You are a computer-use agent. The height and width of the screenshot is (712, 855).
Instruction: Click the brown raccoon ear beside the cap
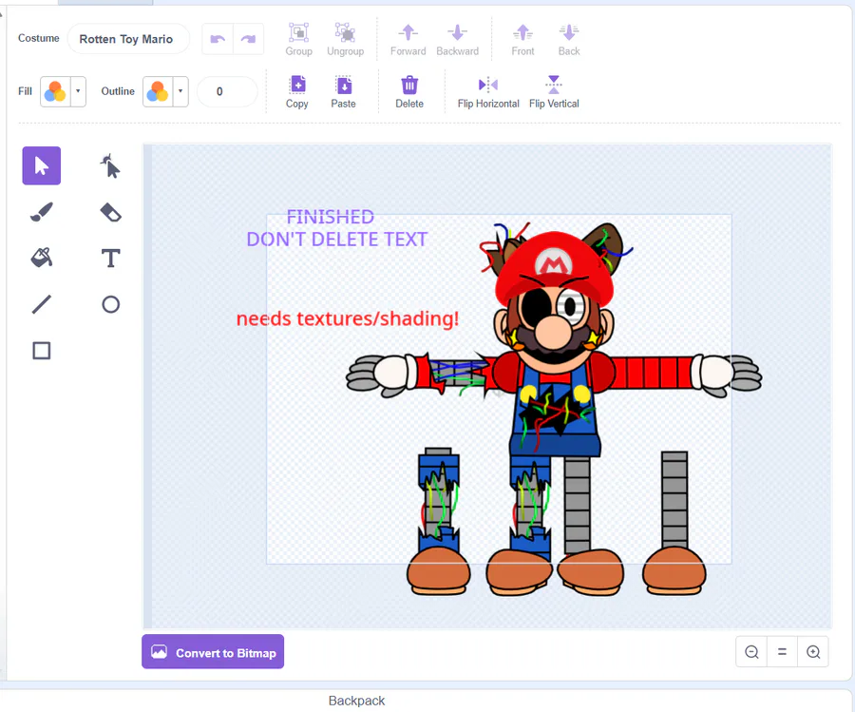pyautogui.click(x=606, y=246)
